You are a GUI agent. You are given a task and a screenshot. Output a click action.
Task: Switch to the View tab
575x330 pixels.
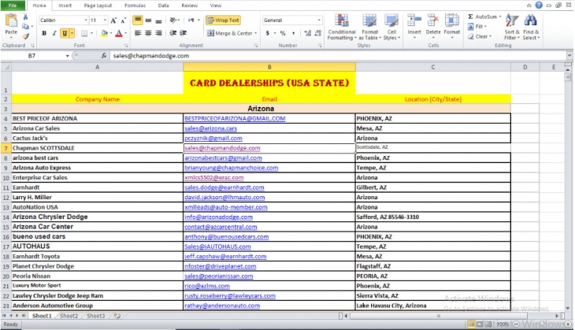[216, 6]
